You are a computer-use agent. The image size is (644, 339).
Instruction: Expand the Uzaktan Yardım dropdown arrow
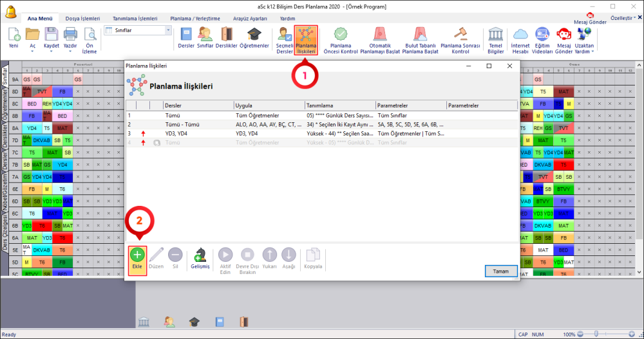point(592,51)
